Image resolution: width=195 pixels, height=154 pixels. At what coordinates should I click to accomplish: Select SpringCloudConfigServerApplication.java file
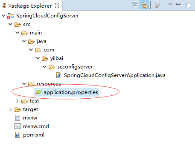click(115, 75)
